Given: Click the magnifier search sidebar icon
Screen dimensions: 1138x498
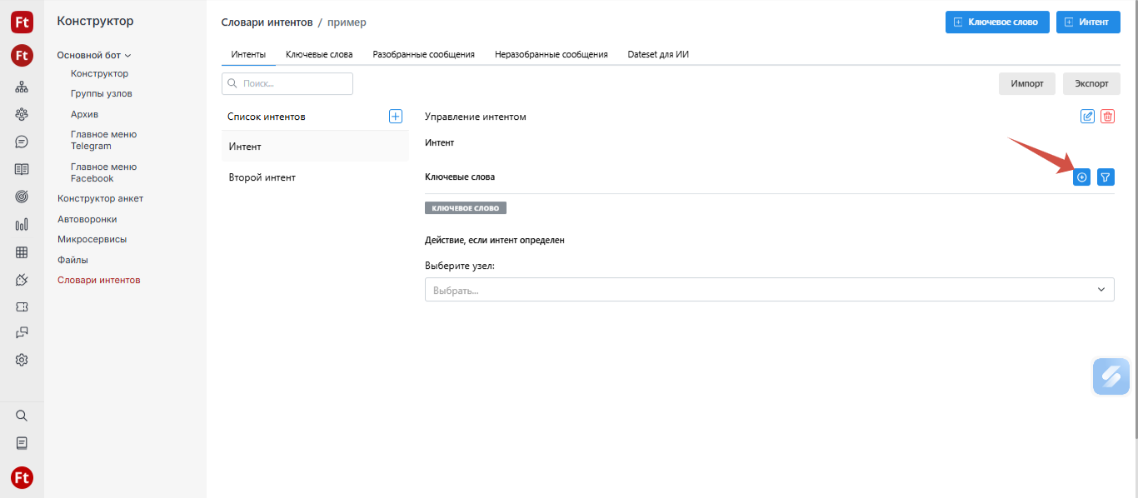Looking at the screenshot, I should click(x=22, y=416).
